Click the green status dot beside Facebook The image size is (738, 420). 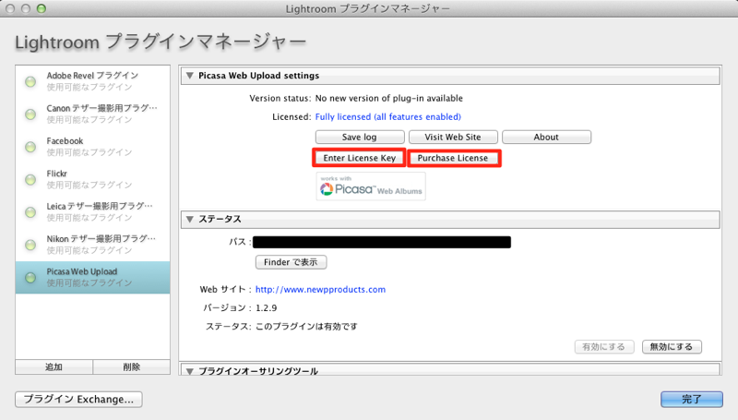click(30, 147)
